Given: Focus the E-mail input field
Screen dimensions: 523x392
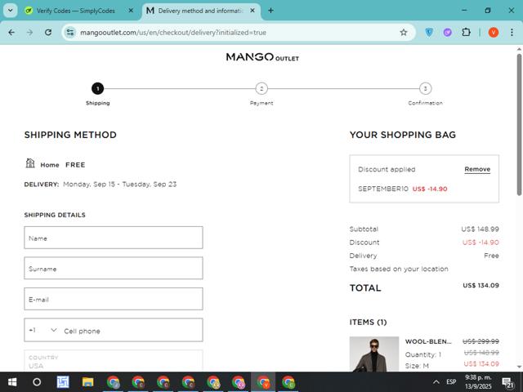Looking at the screenshot, I should click(114, 299).
